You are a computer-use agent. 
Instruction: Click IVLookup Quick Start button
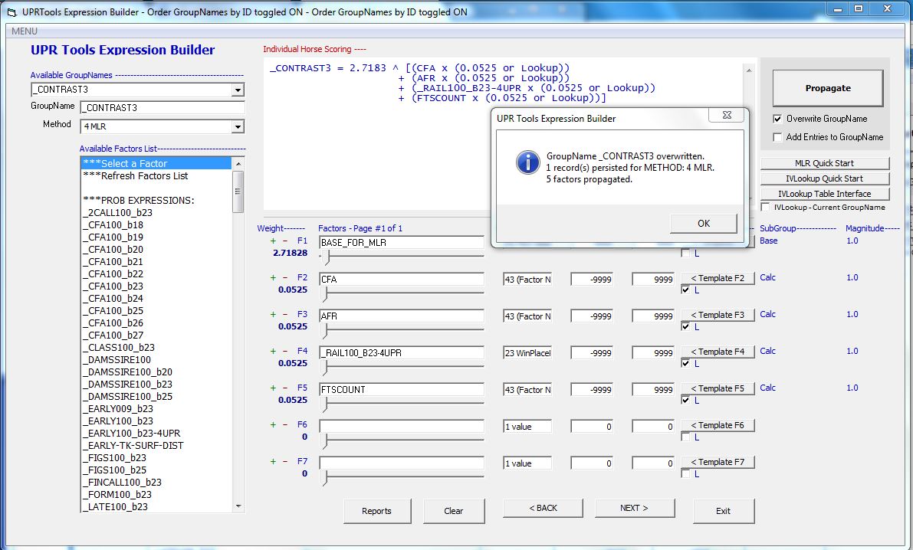825,178
